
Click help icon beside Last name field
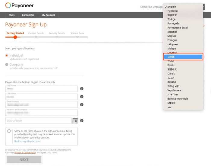pos(82,97)
